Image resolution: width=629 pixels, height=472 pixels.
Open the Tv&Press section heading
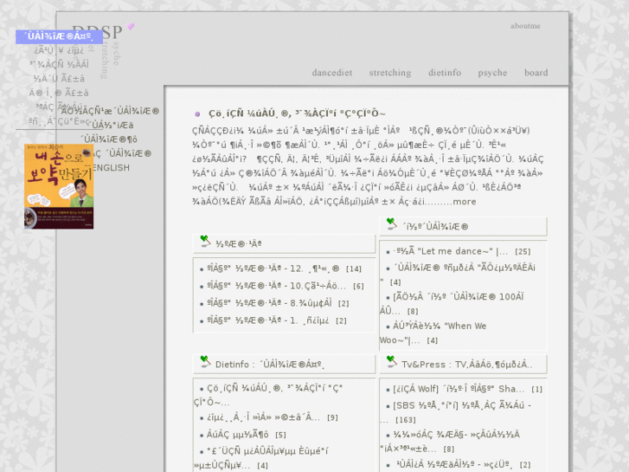(x=467, y=365)
